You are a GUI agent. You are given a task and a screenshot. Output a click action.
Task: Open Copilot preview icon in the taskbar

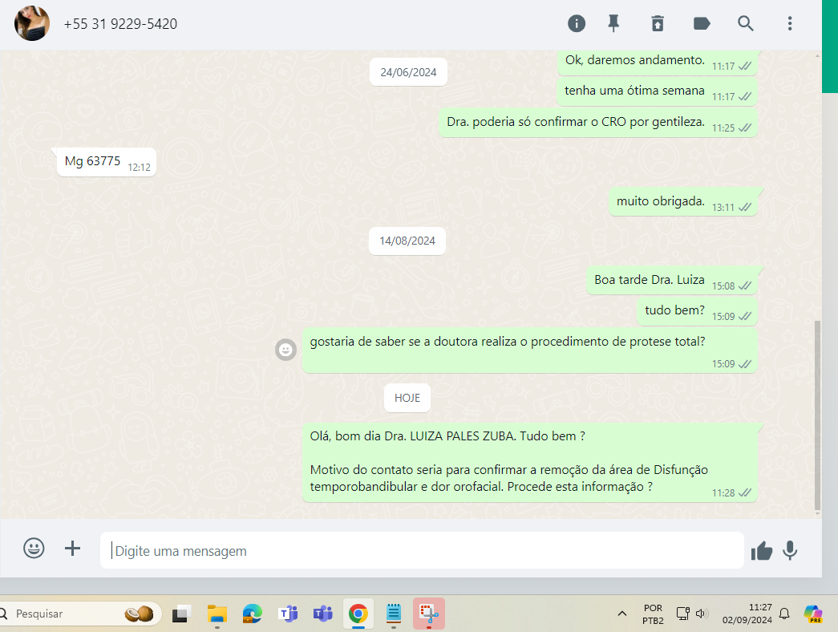pos(813,614)
